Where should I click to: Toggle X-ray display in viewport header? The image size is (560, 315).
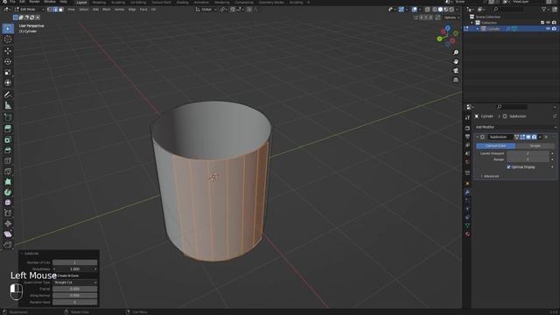click(428, 10)
